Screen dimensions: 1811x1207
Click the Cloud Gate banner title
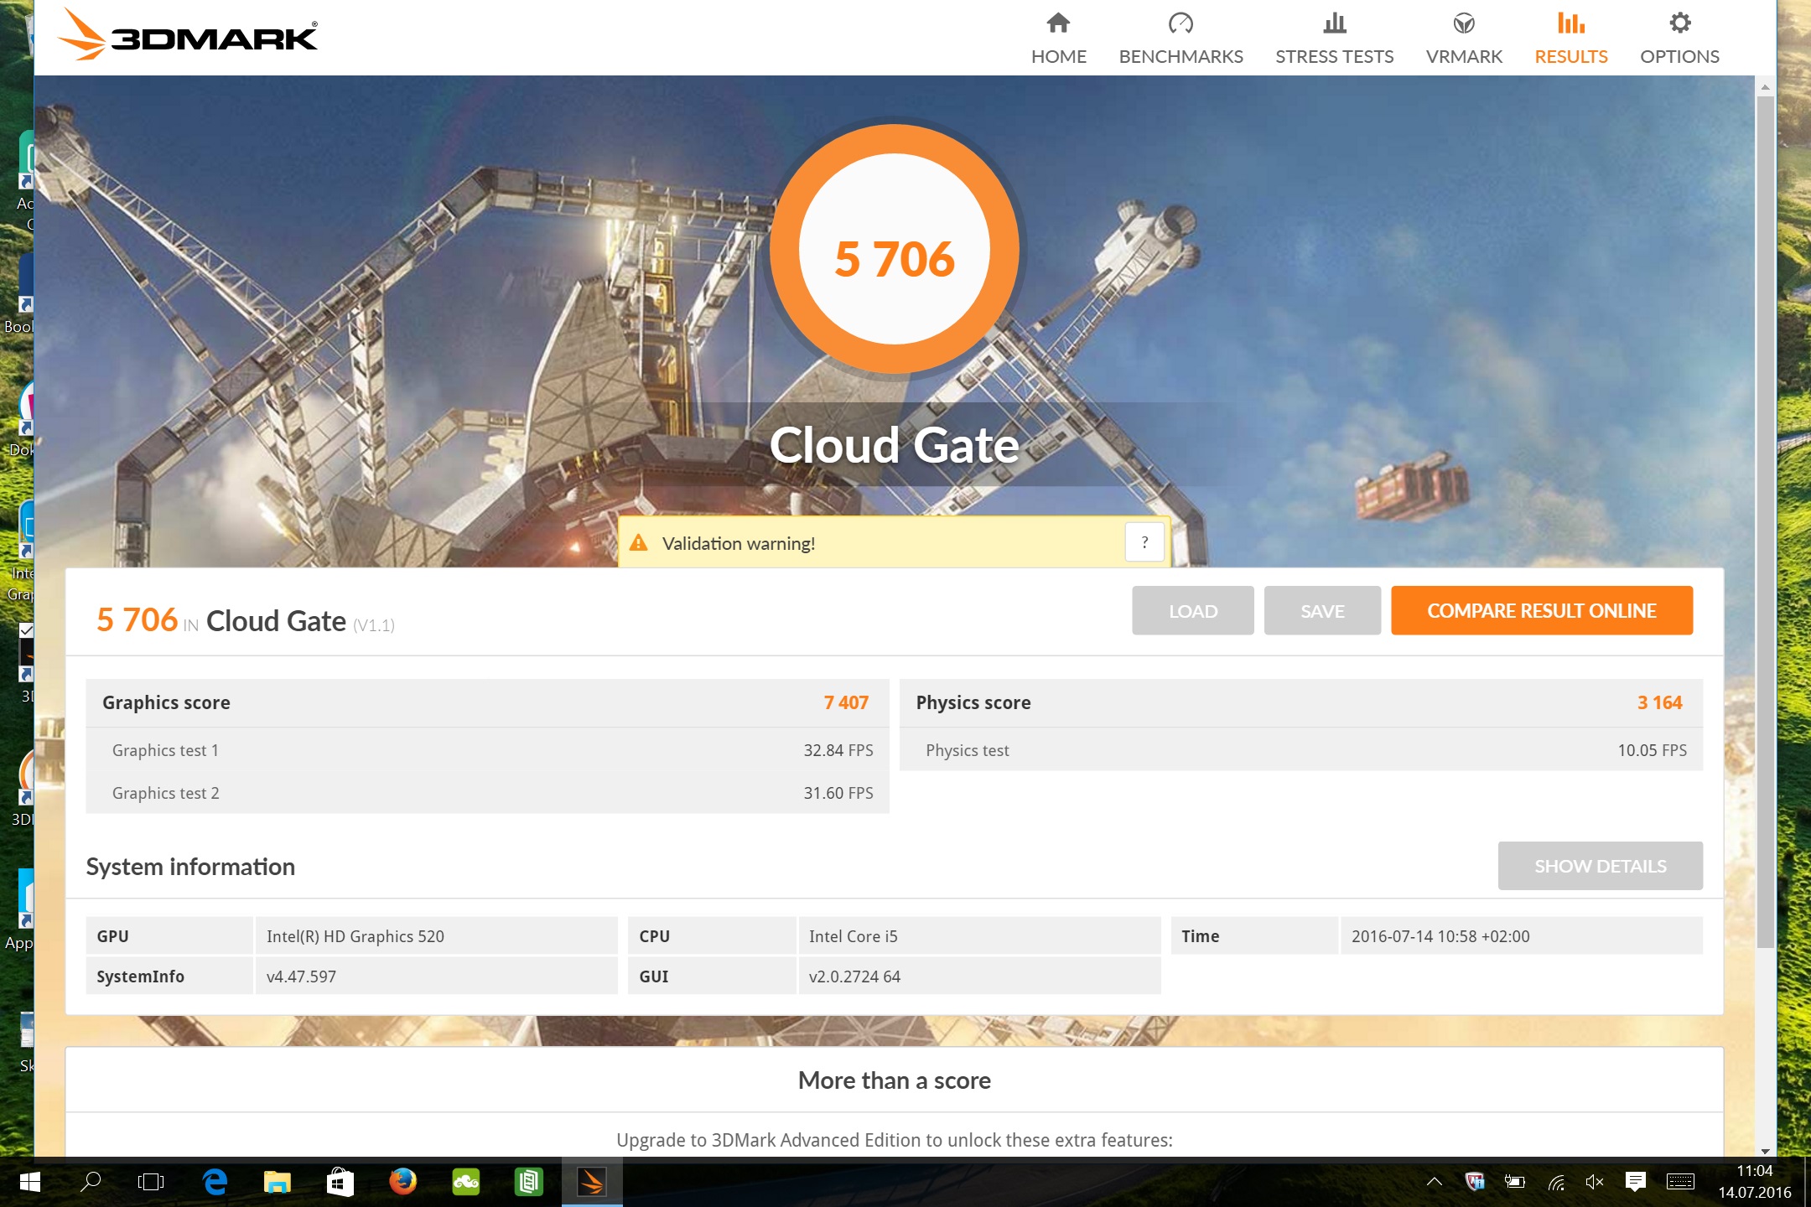894,445
